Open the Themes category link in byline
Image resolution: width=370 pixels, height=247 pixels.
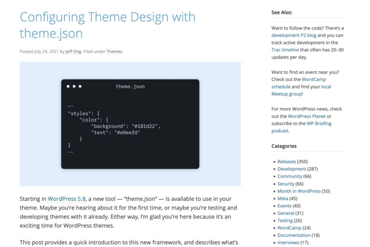click(x=114, y=51)
